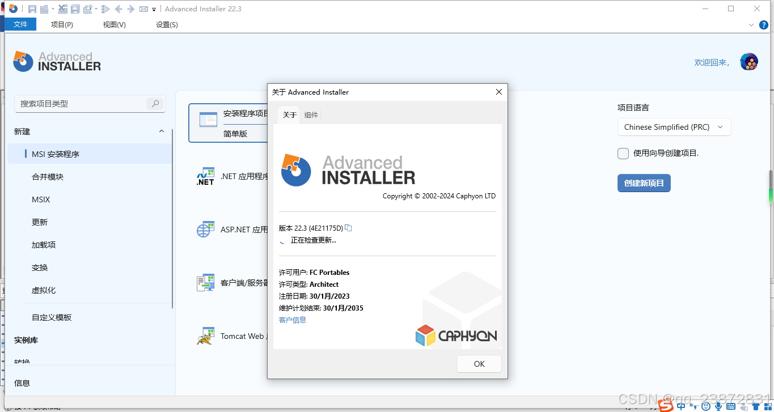This screenshot has width=774, height=412.
Task: Open the 客户信息 link
Action: [x=293, y=320]
